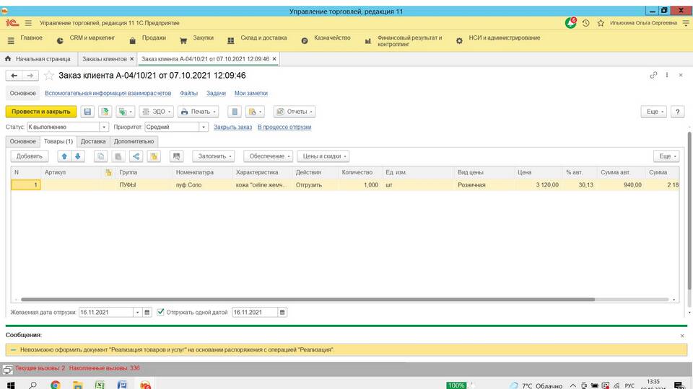The image size is (693, 389).
Task: Add order to favorites with the title star
Action: point(49,76)
